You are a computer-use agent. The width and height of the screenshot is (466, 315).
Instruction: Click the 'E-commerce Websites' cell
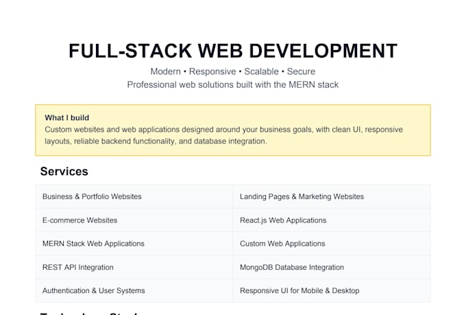pyautogui.click(x=134, y=220)
